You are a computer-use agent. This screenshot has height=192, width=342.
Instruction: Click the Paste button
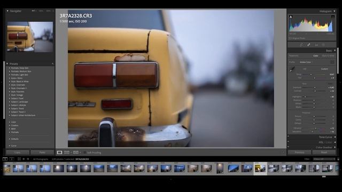(42, 153)
